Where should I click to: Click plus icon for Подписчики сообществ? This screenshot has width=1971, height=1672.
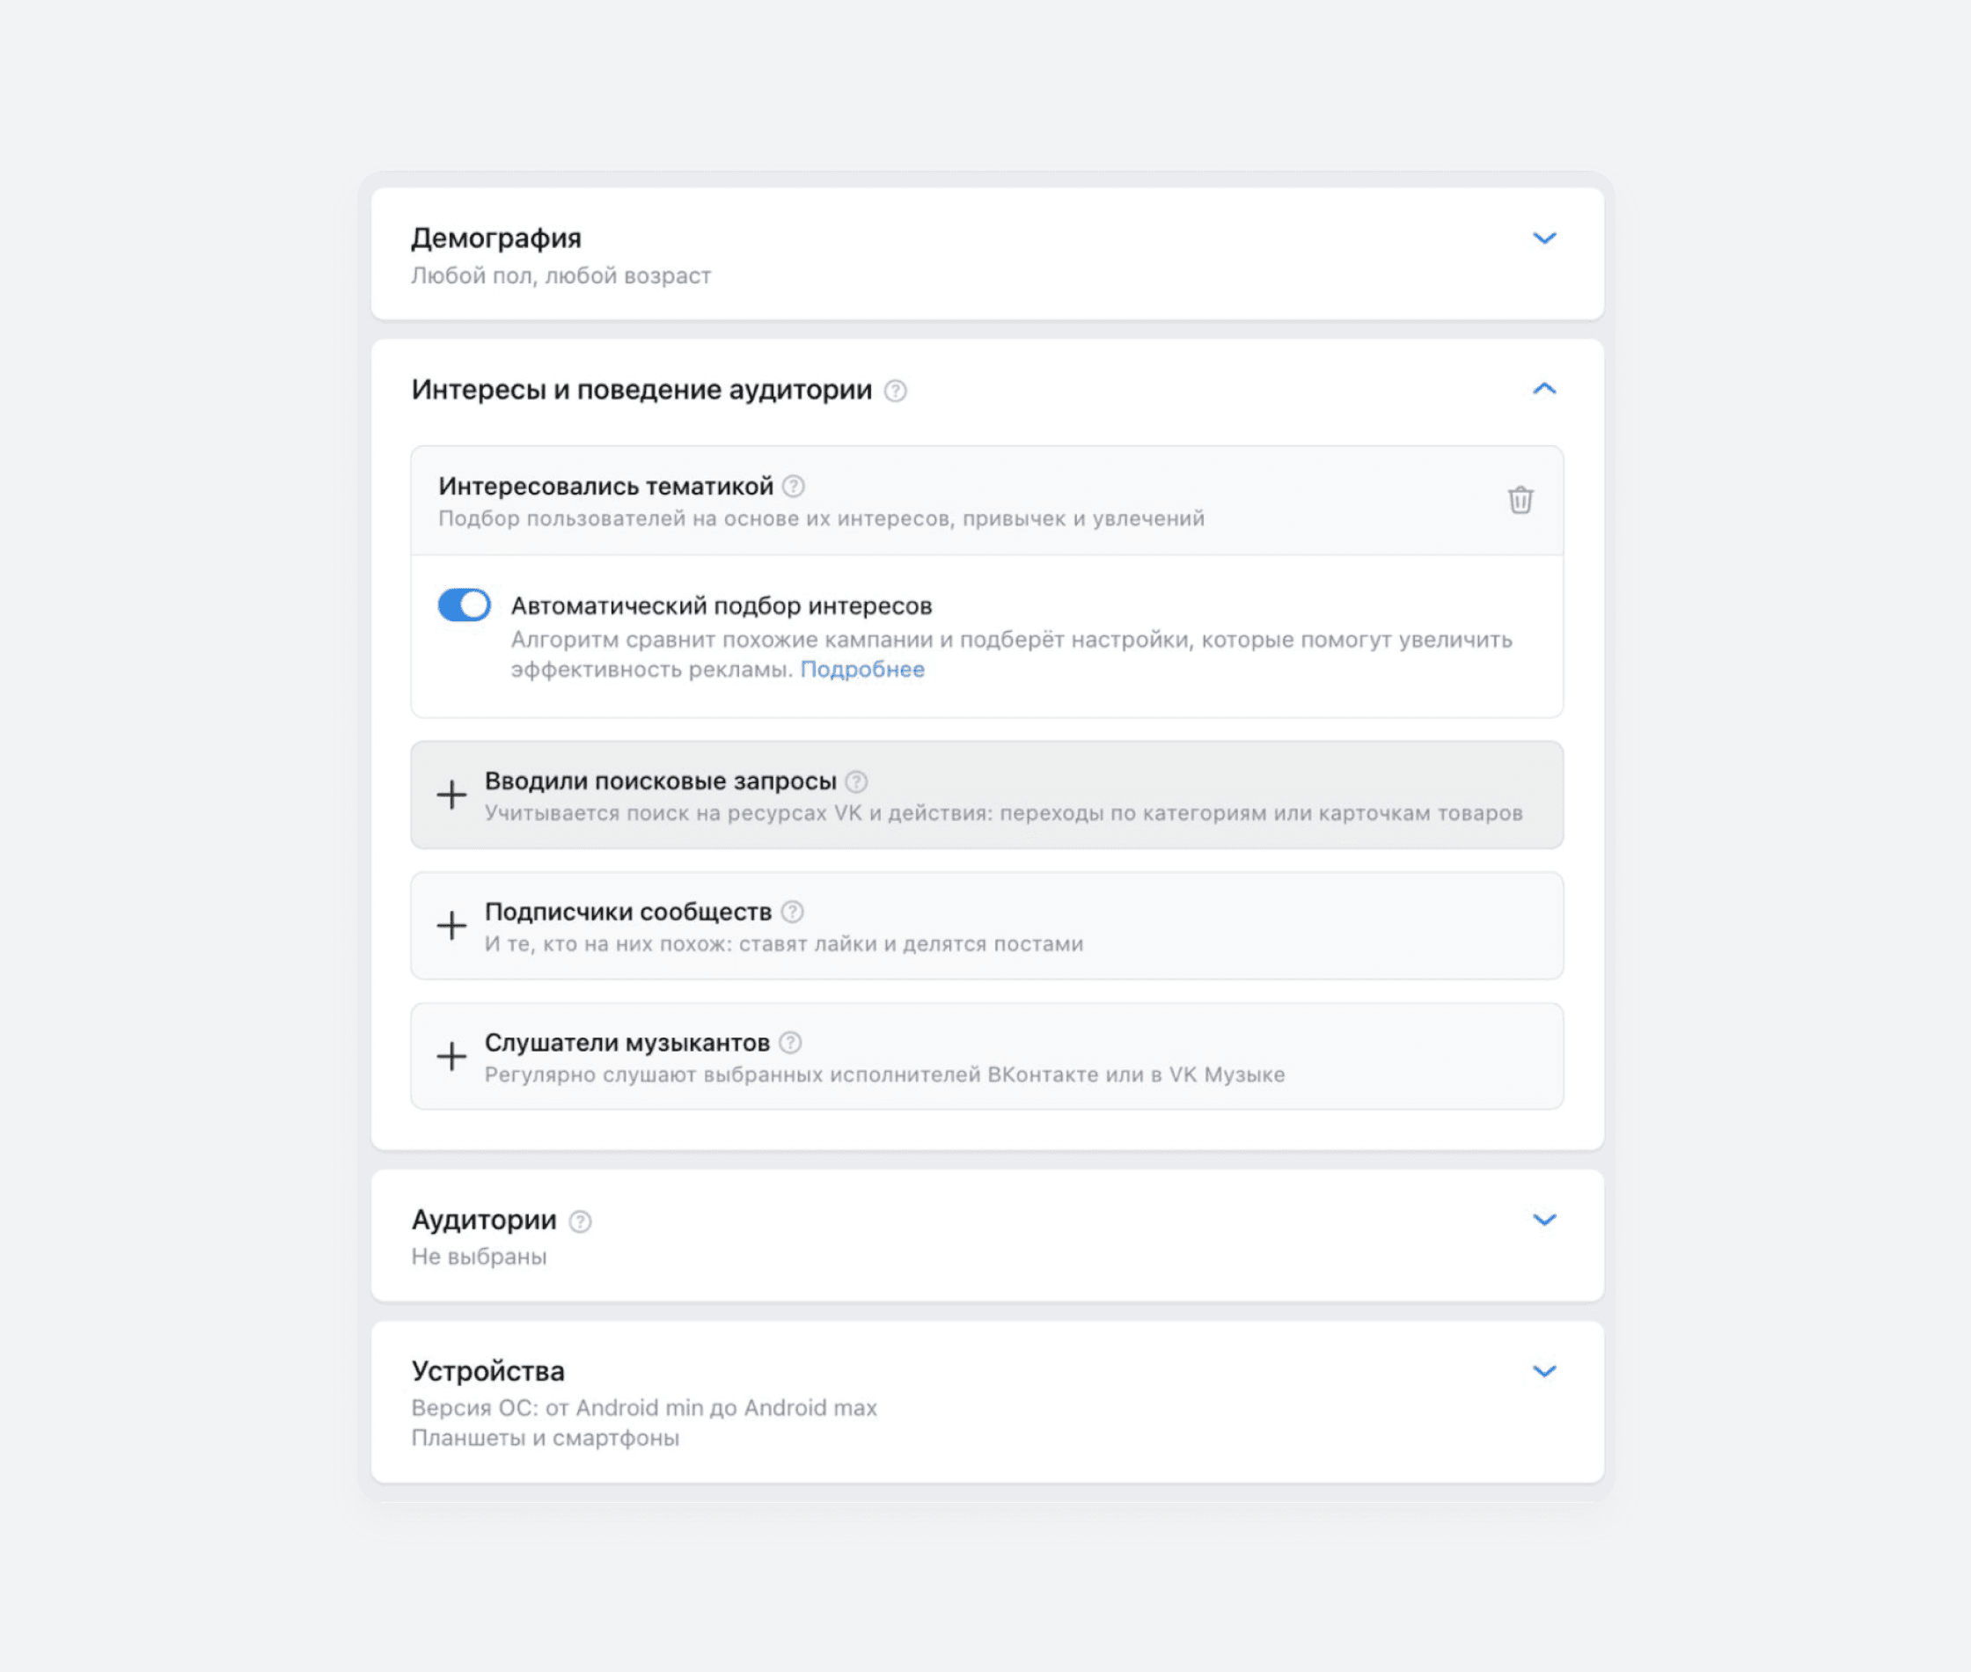(452, 925)
